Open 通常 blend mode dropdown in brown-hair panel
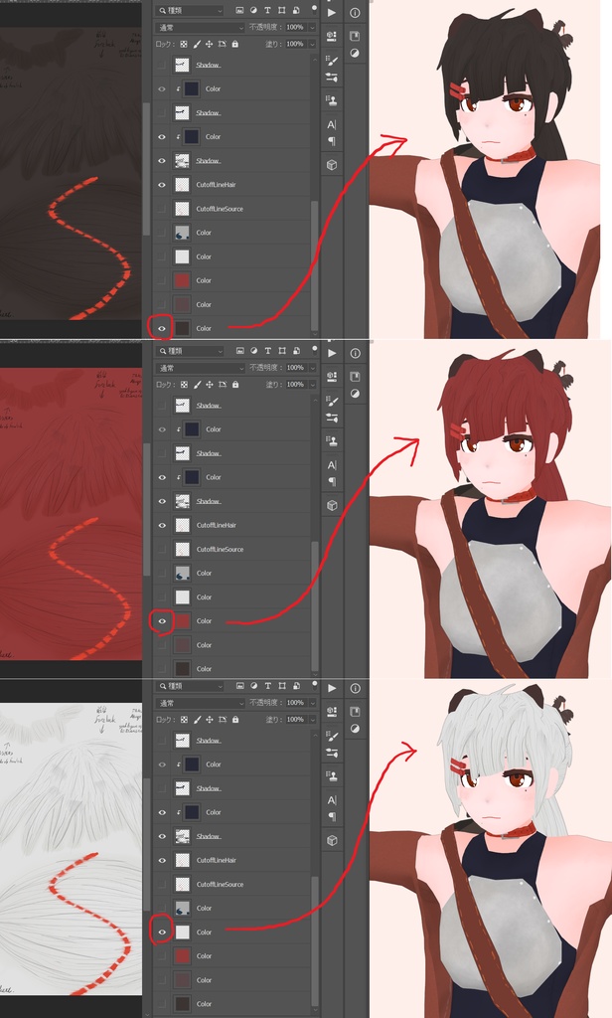612x1018 pixels. (x=200, y=27)
